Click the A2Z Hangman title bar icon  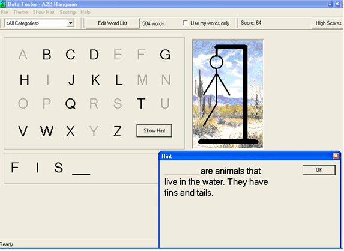tap(3, 4)
